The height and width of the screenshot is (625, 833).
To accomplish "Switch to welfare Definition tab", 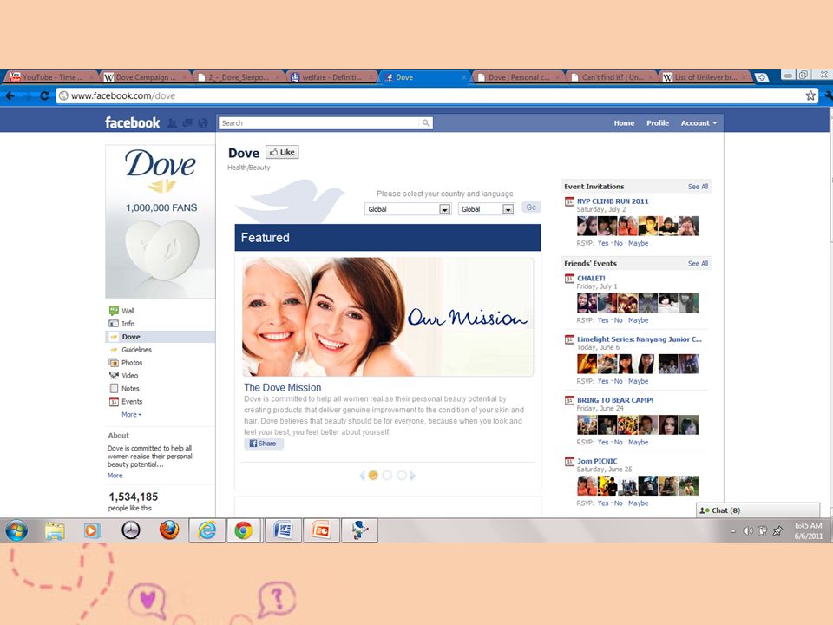I will point(331,77).
